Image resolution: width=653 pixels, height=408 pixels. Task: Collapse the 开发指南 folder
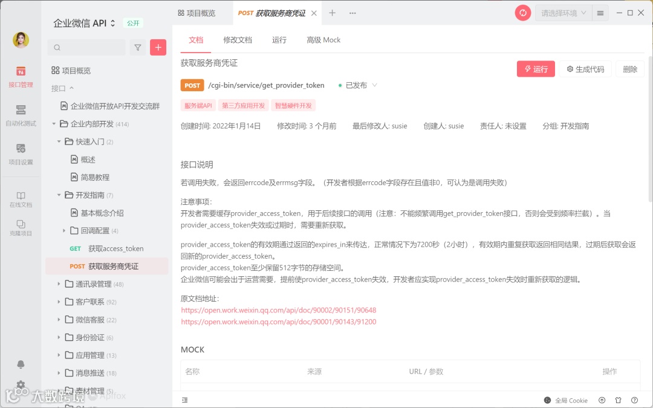tap(59, 195)
